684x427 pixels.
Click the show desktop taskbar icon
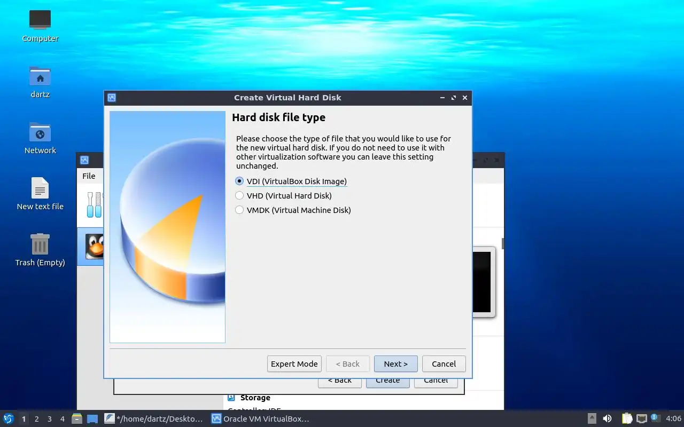92,419
